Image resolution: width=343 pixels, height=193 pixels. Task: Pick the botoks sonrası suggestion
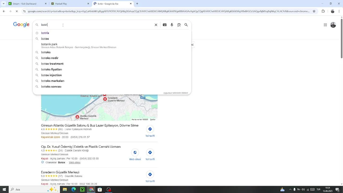112,87
